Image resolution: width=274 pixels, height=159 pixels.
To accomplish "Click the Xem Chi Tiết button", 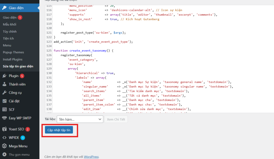I will [x=116, y=119].
